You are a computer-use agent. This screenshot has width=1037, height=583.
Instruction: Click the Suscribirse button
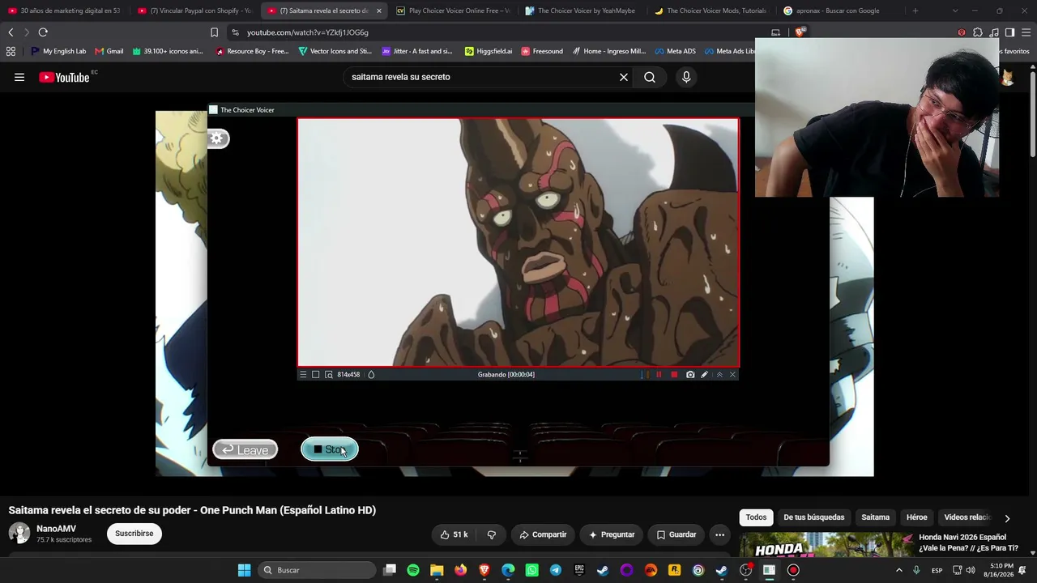click(x=134, y=534)
